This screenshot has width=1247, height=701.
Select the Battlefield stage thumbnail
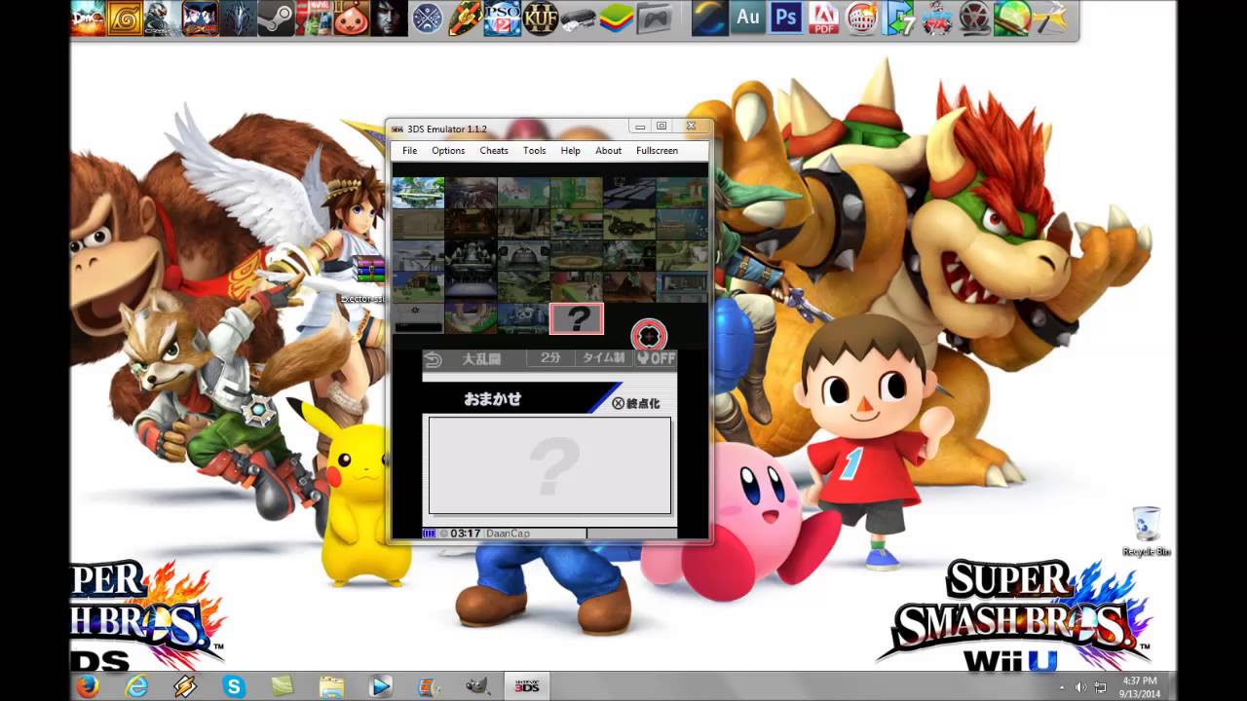pyautogui.click(x=418, y=192)
